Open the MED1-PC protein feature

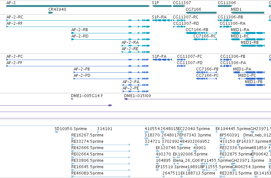[x=252, y=79]
